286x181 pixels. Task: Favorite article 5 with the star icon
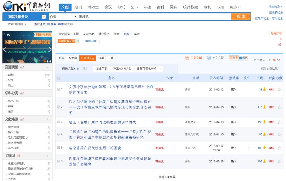(279, 148)
